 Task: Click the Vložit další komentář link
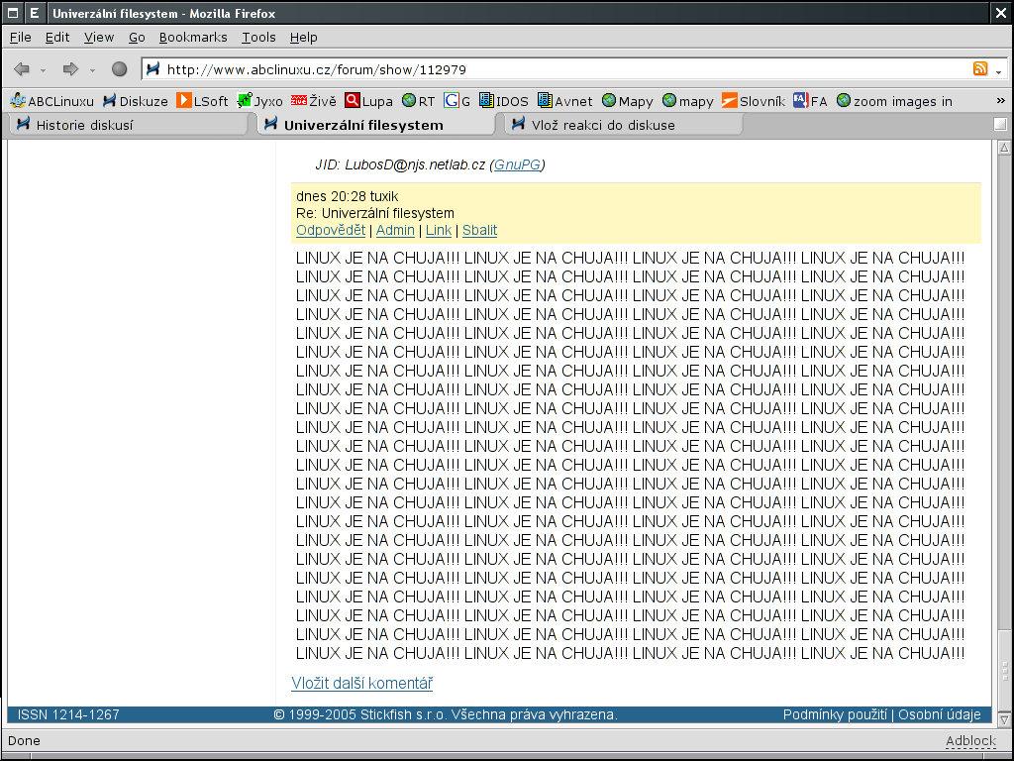point(361,684)
